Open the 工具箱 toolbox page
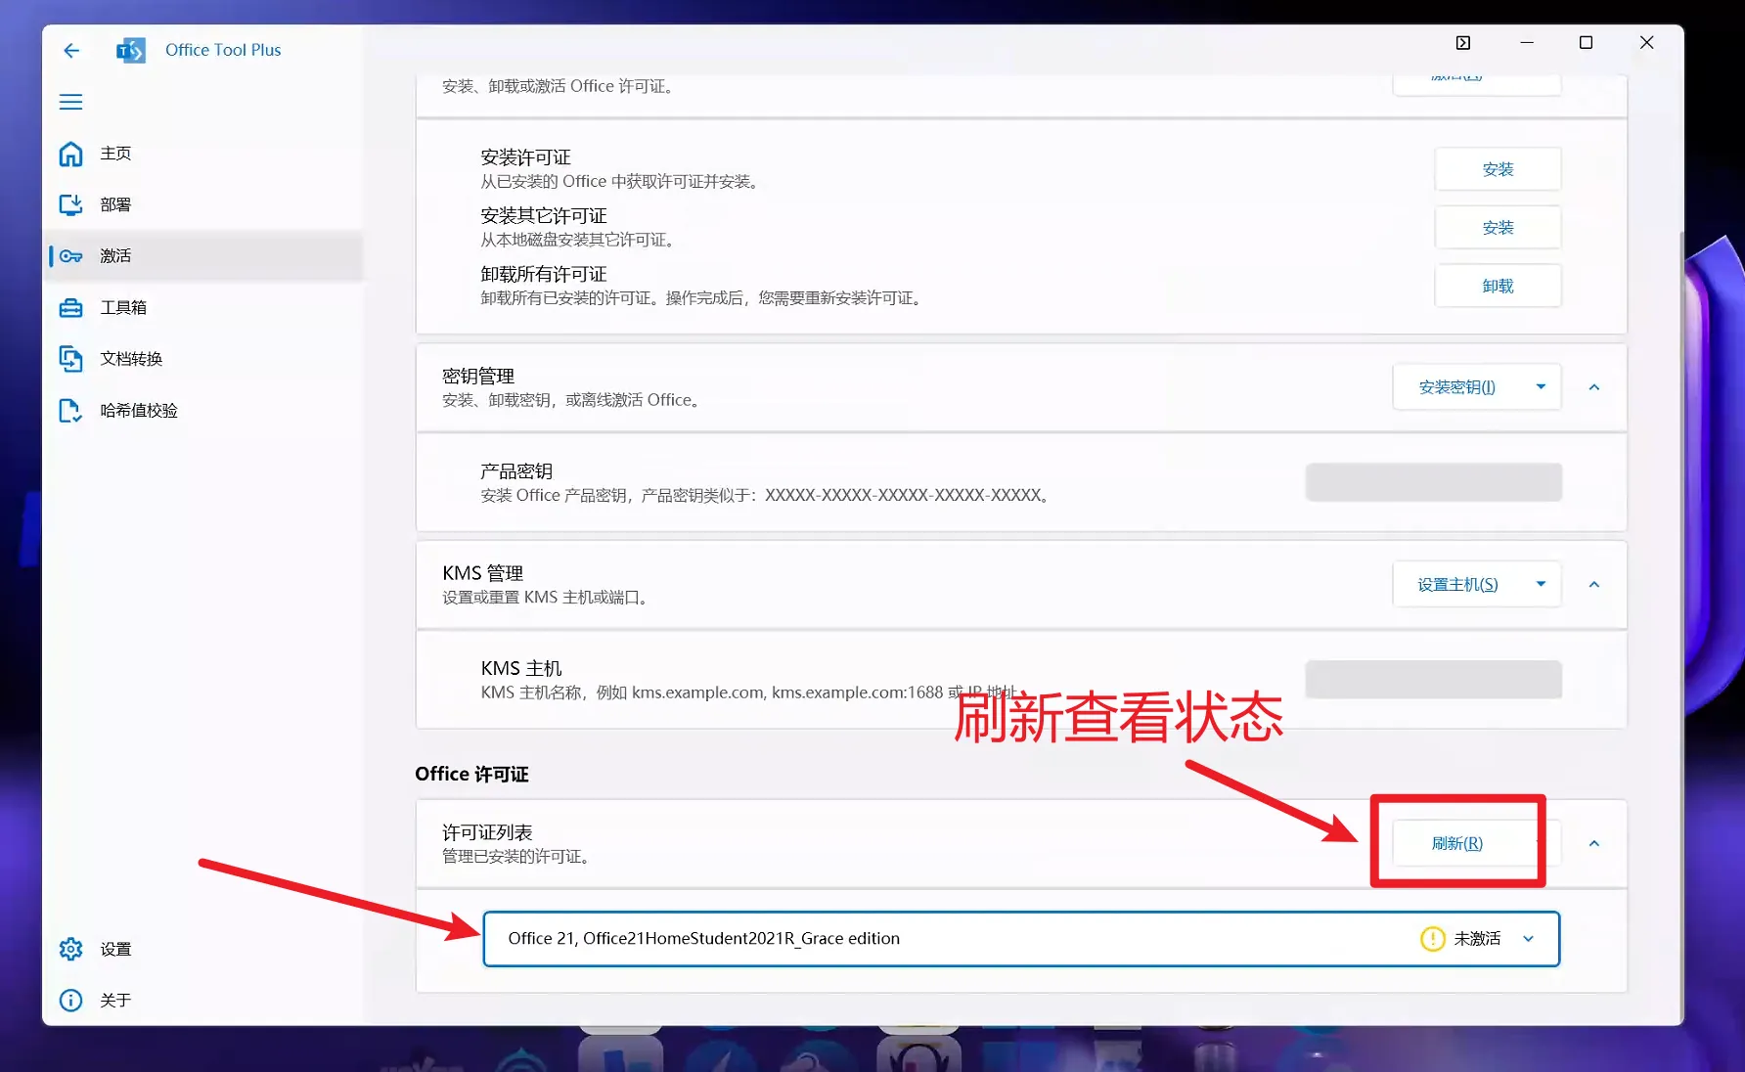1745x1072 pixels. point(202,307)
